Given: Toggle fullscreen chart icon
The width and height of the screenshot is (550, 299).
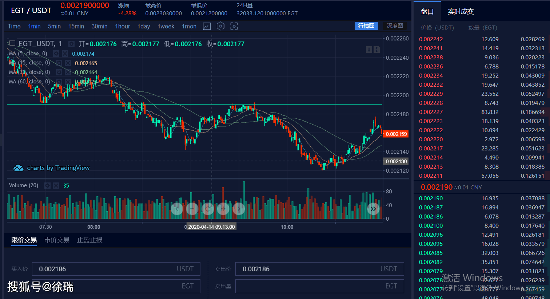Looking at the screenshot, I should 234,26.
